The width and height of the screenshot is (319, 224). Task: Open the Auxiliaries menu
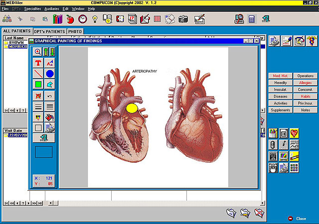(52, 9)
